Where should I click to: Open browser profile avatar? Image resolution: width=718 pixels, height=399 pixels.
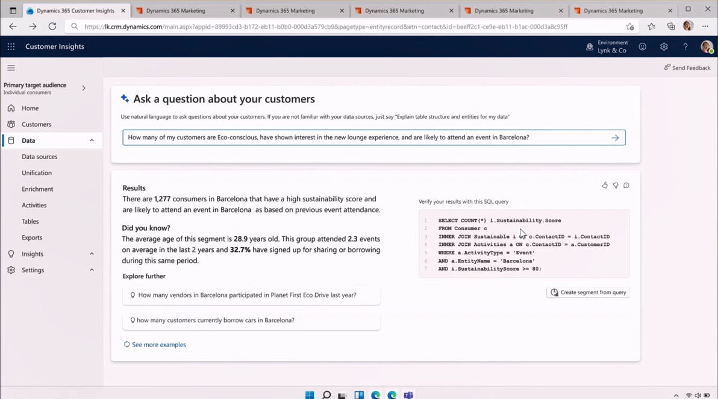[688, 26]
